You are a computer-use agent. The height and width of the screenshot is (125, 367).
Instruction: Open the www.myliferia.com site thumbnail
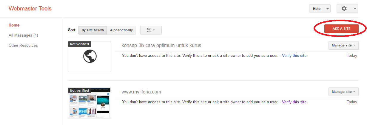point(90,103)
